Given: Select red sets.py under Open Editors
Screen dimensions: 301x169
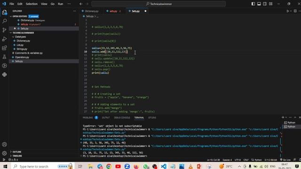Looking at the screenshot, I should [24, 24].
